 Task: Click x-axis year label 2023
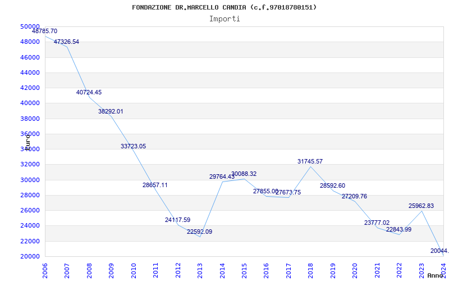[421, 270]
